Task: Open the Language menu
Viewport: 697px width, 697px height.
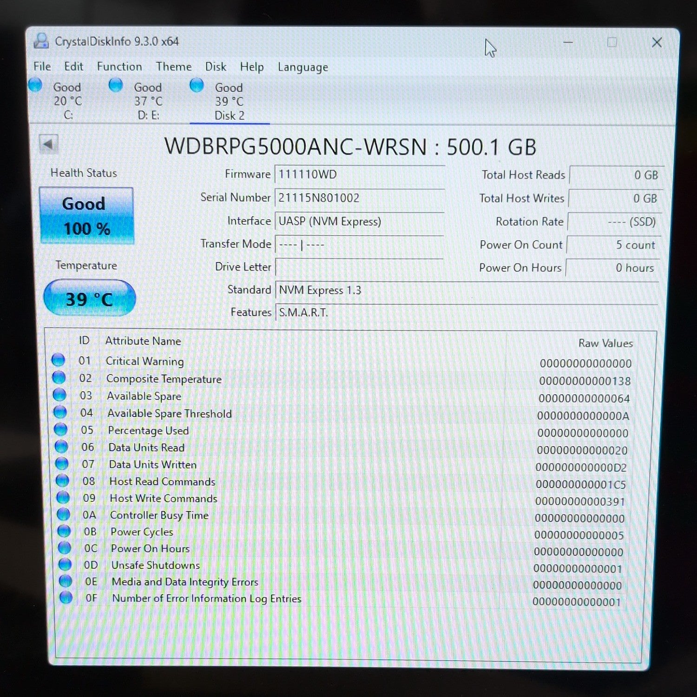Action: pyautogui.click(x=303, y=68)
